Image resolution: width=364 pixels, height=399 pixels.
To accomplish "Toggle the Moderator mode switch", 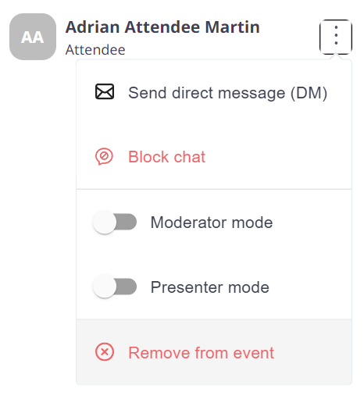I will coord(115,222).
